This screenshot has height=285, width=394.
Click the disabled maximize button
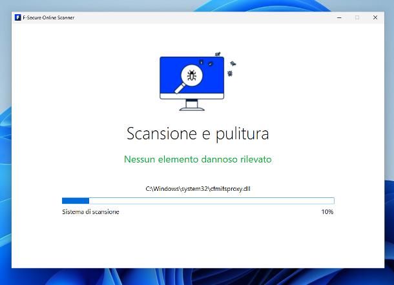click(x=357, y=17)
